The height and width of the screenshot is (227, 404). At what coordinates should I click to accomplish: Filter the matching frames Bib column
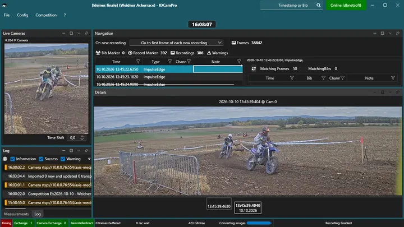click(323, 78)
